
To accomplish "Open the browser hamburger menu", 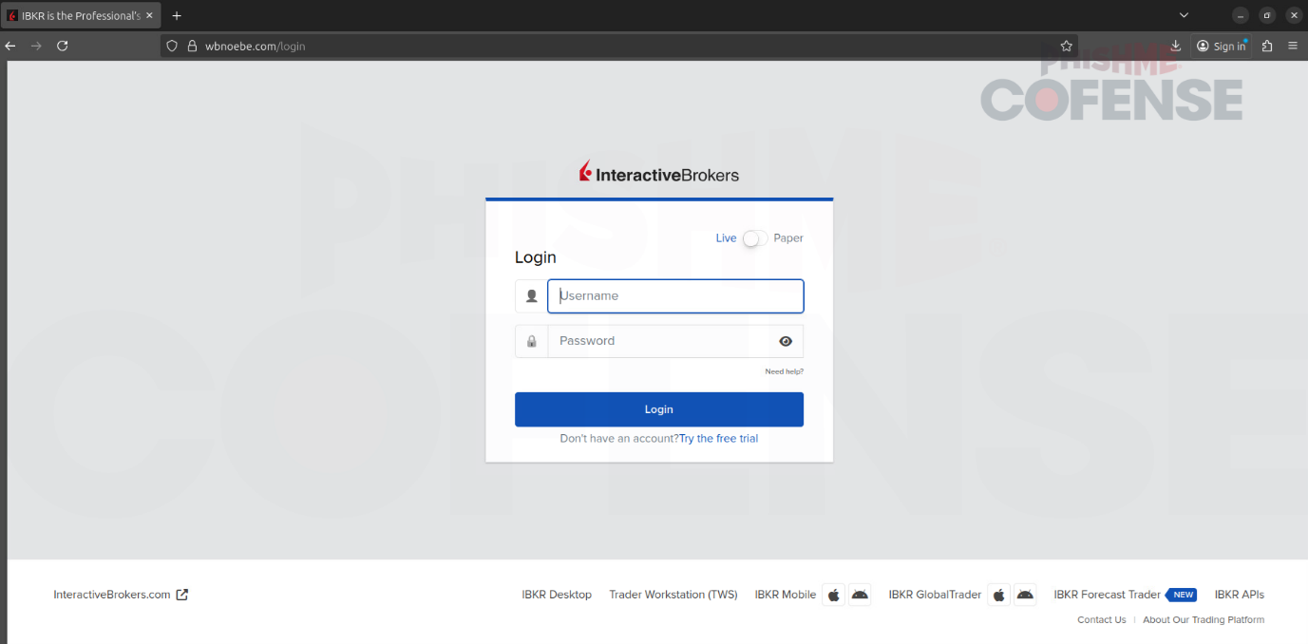I will click(1293, 46).
